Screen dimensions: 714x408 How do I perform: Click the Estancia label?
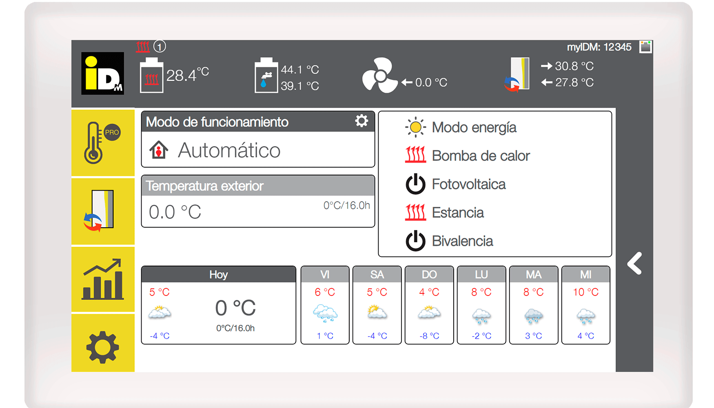pos(458,213)
